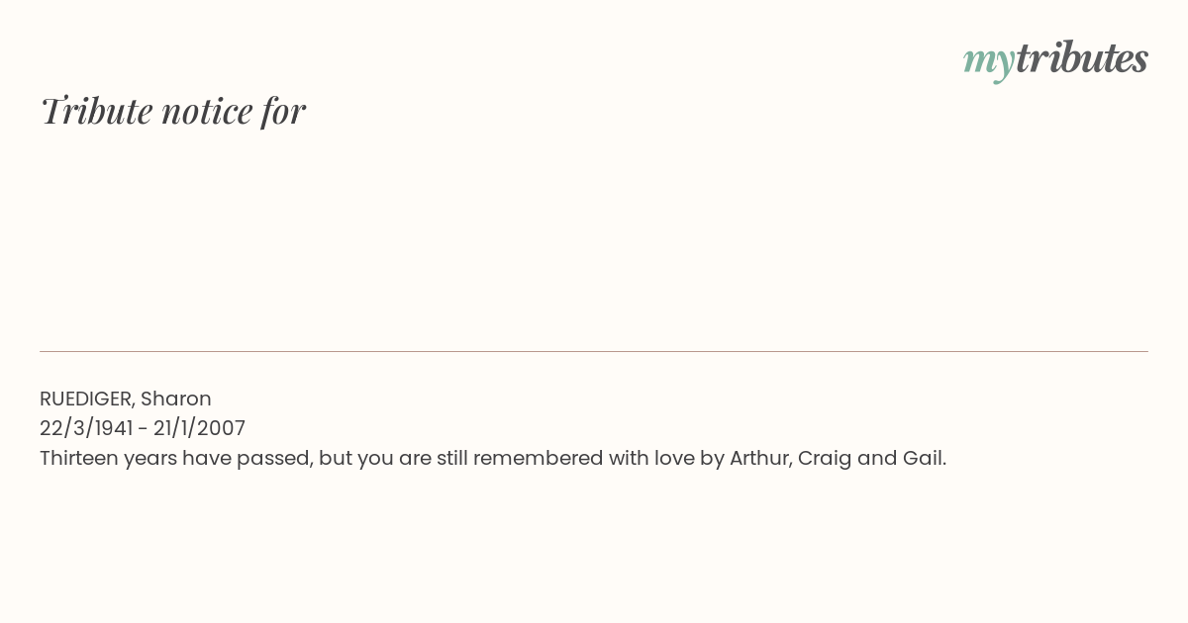Click the "Tribute notice for" heading
This screenshot has width=1188, height=623.
point(173,111)
